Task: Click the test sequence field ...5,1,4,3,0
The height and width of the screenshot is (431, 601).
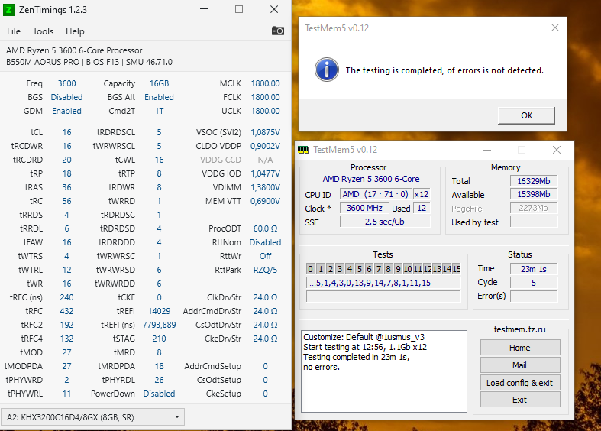Action: tap(383, 283)
